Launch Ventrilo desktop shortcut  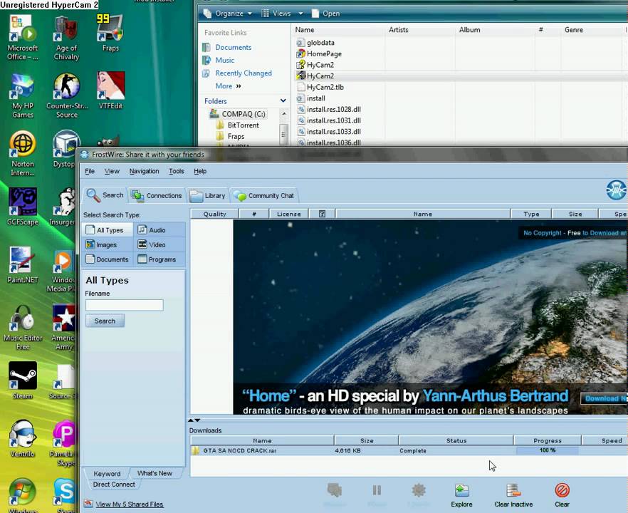[23, 438]
